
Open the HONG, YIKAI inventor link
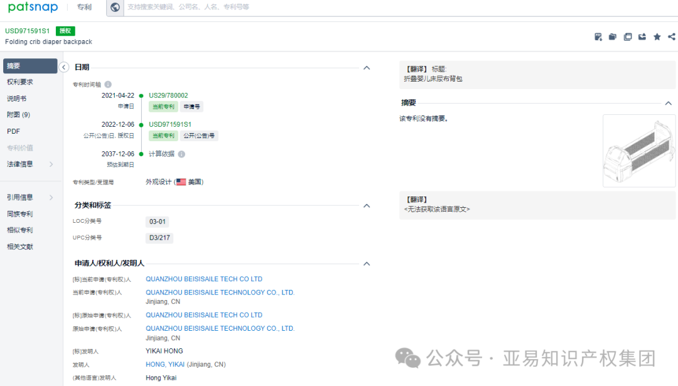click(165, 365)
